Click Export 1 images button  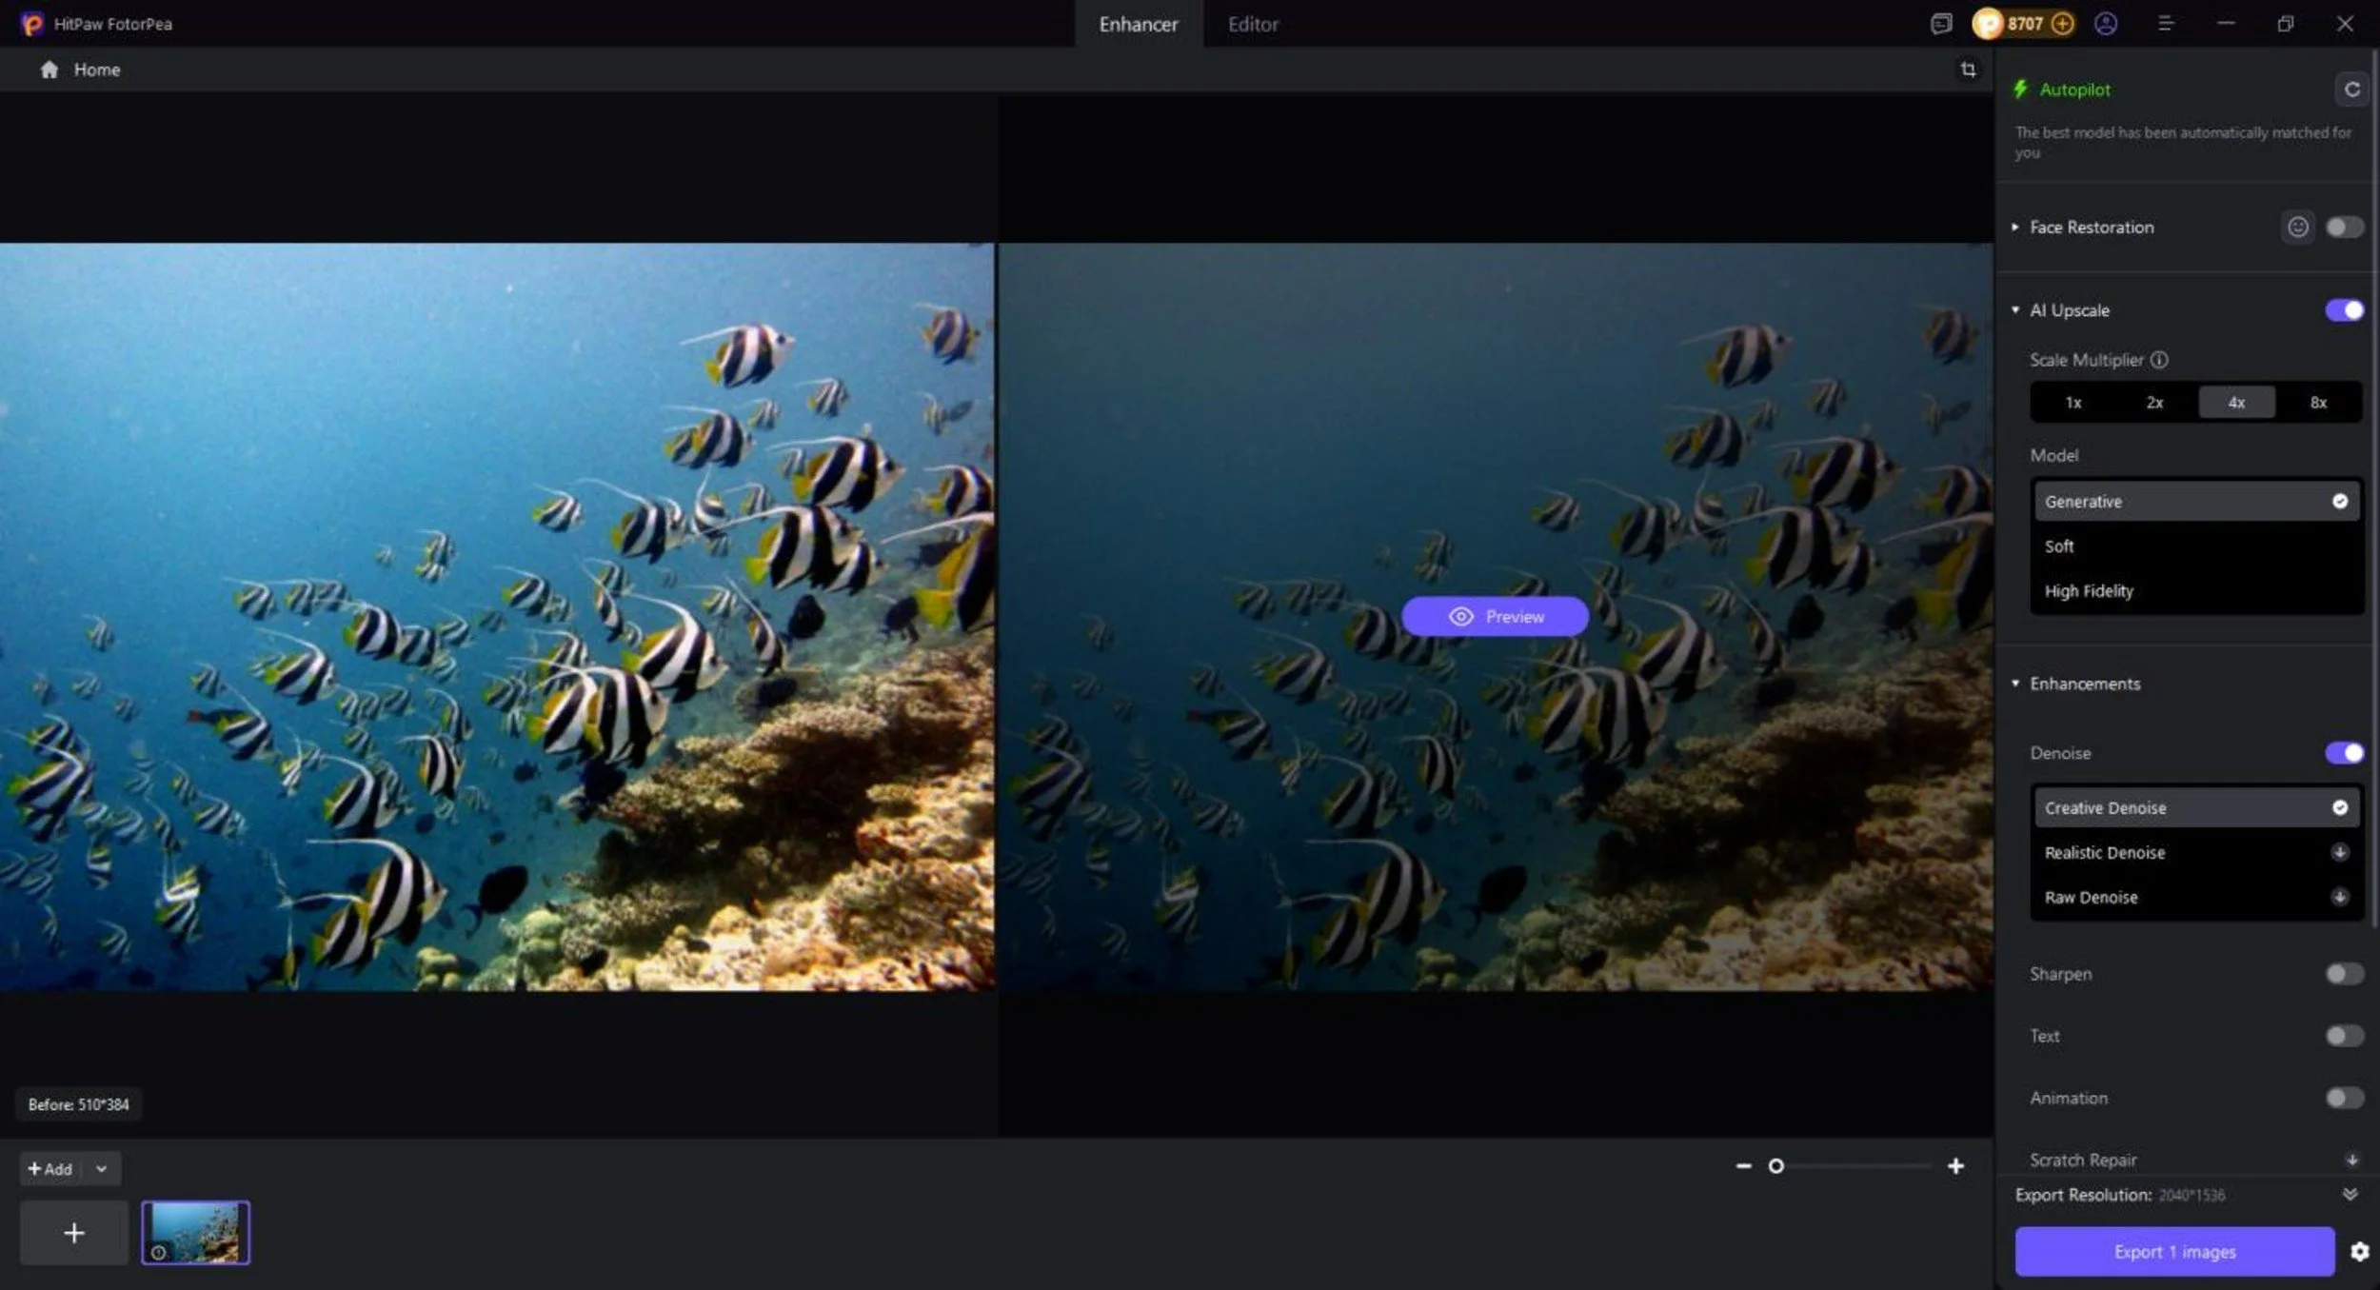point(2174,1252)
